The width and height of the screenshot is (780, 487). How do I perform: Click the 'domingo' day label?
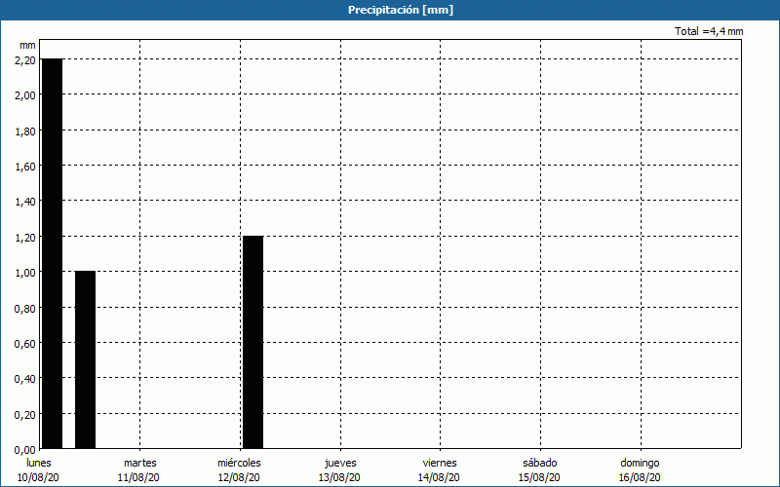coord(640,464)
